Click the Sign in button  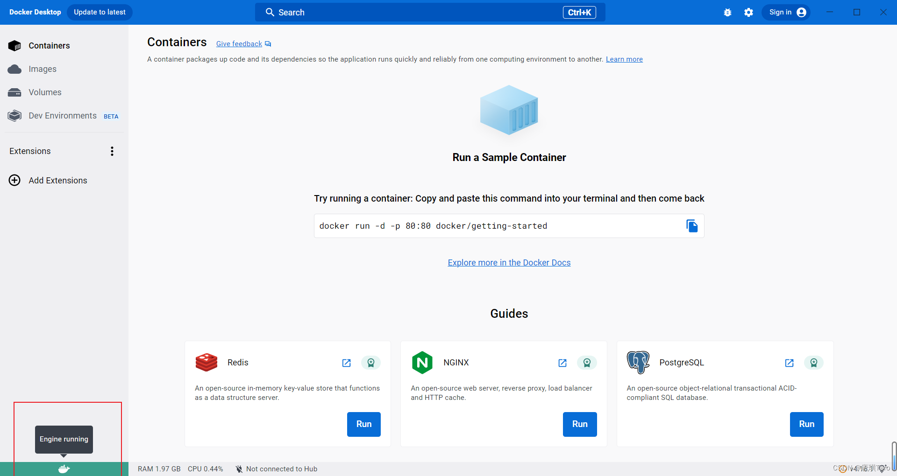click(x=786, y=12)
